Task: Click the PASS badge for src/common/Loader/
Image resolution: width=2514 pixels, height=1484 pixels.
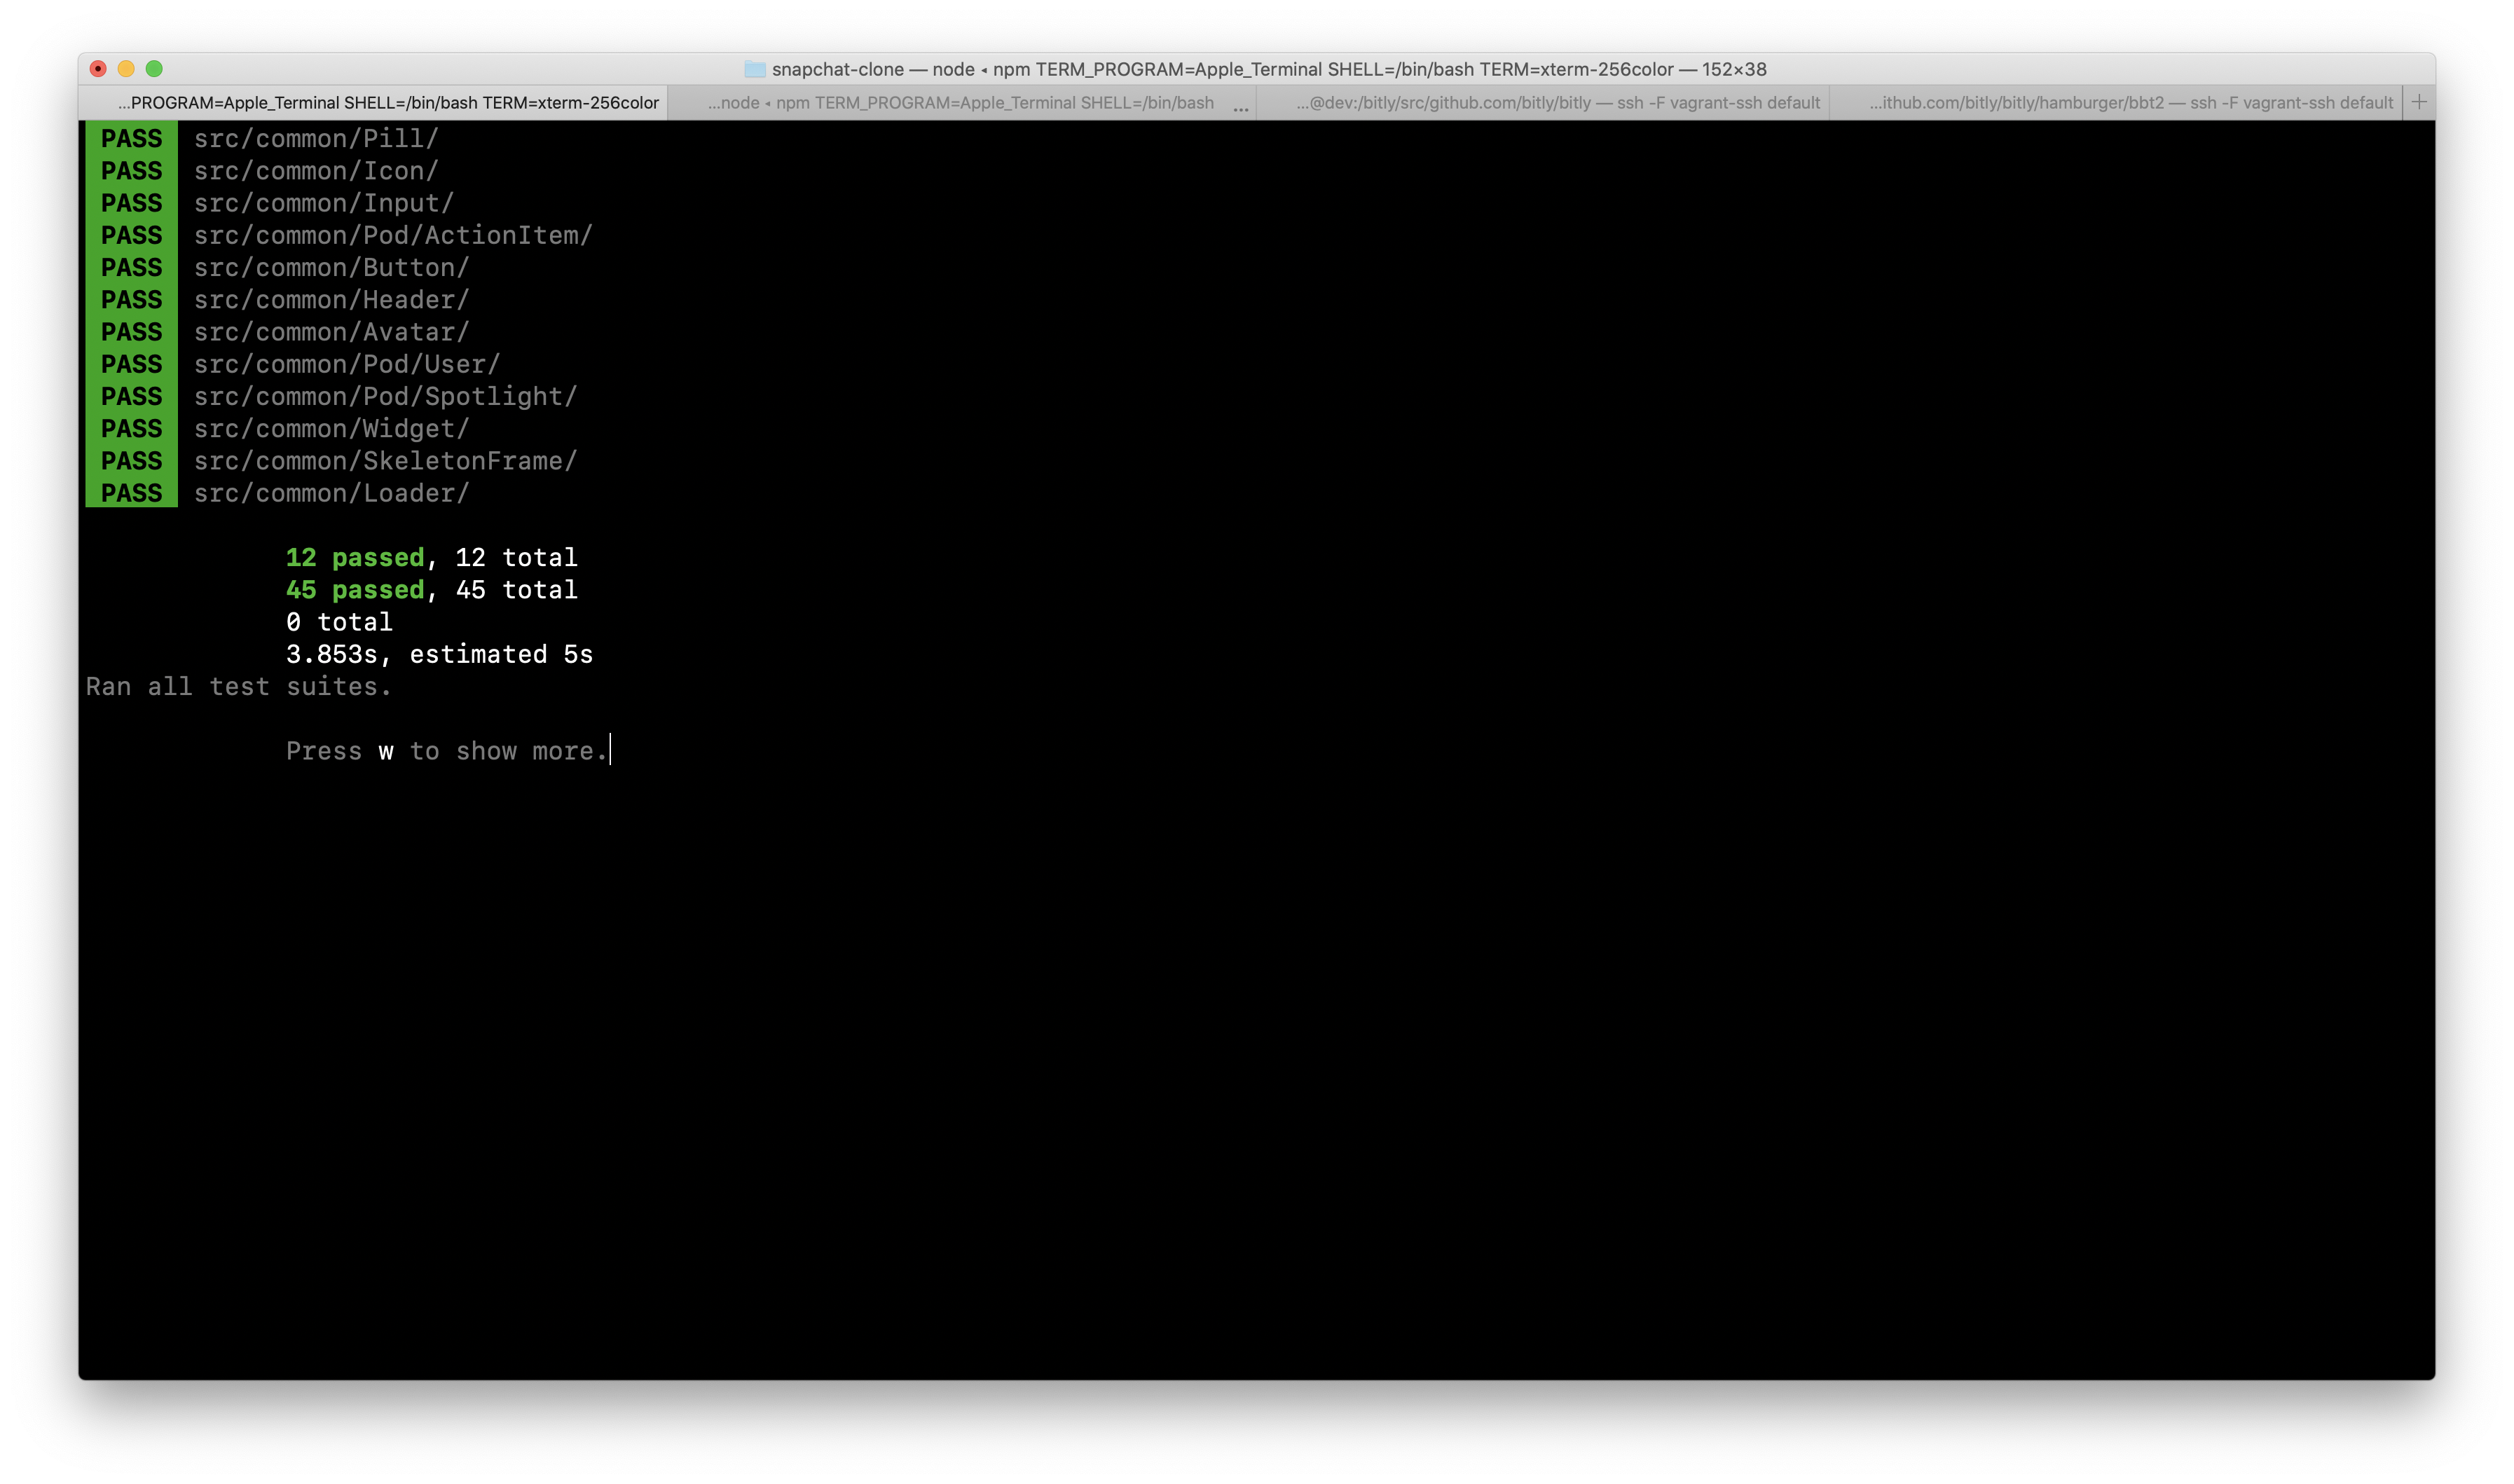Action: click(x=131, y=494)
